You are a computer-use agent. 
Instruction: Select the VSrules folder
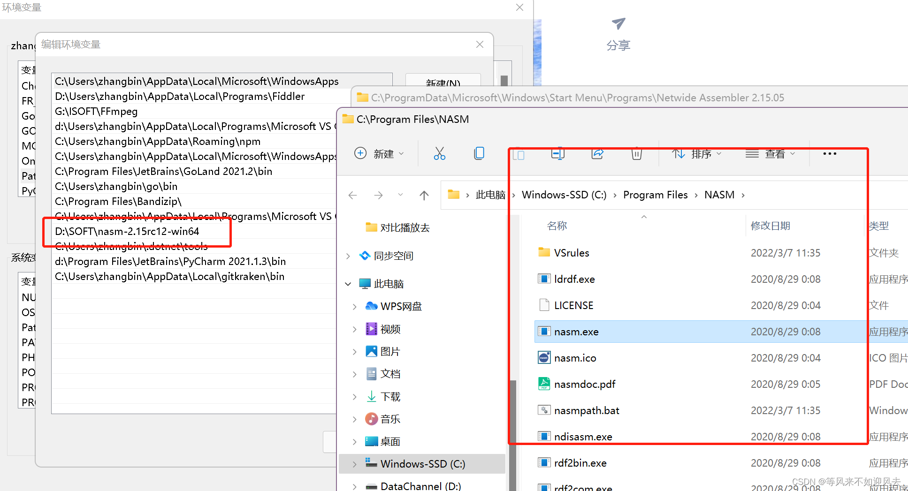(572, 253)
